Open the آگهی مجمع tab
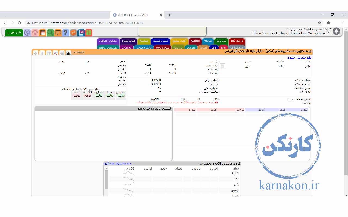This screenshot has width=348, height=217. 179,41
